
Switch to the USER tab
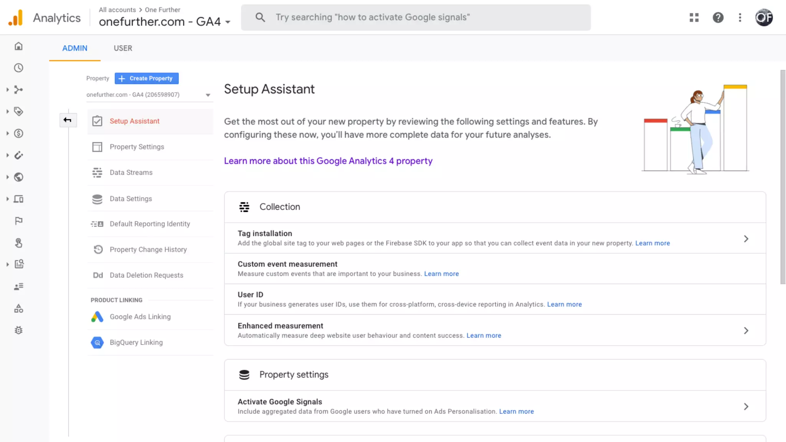123,48
